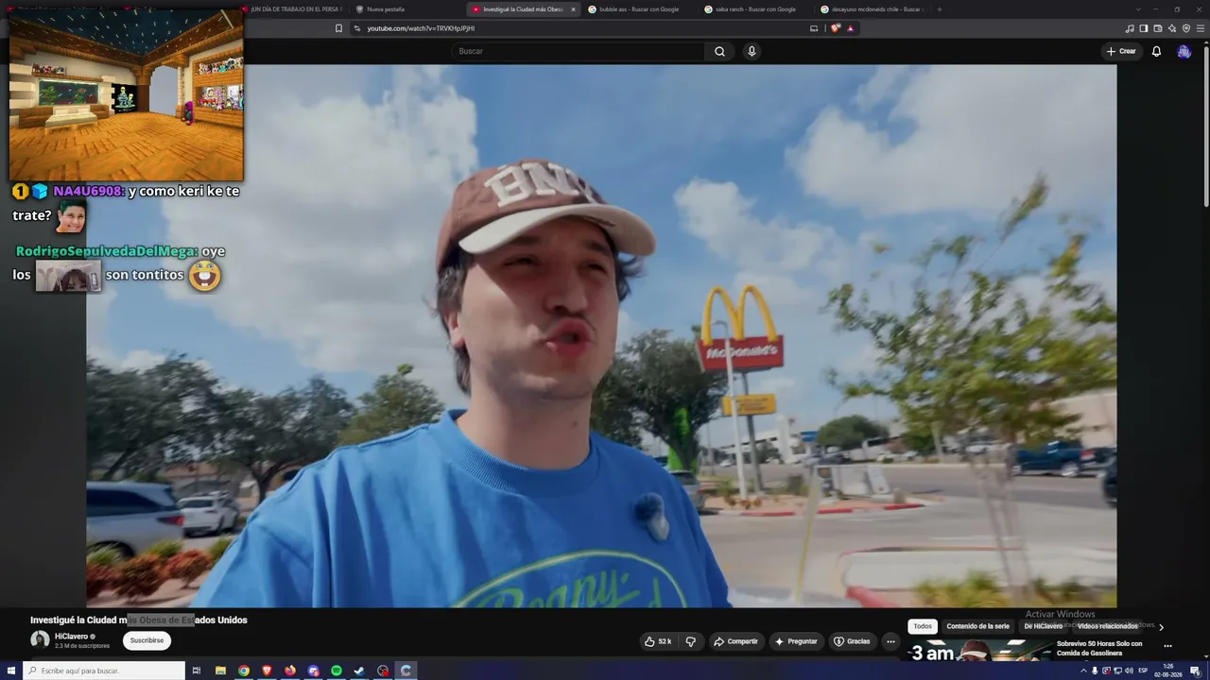Open YouTube notifications bell

point(1156,51)
